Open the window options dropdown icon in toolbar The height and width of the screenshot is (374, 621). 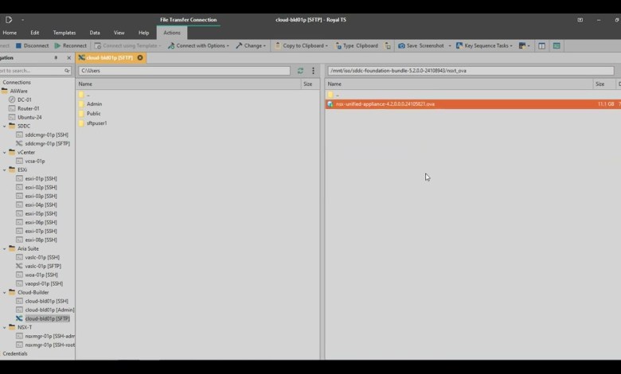point(524,46)
